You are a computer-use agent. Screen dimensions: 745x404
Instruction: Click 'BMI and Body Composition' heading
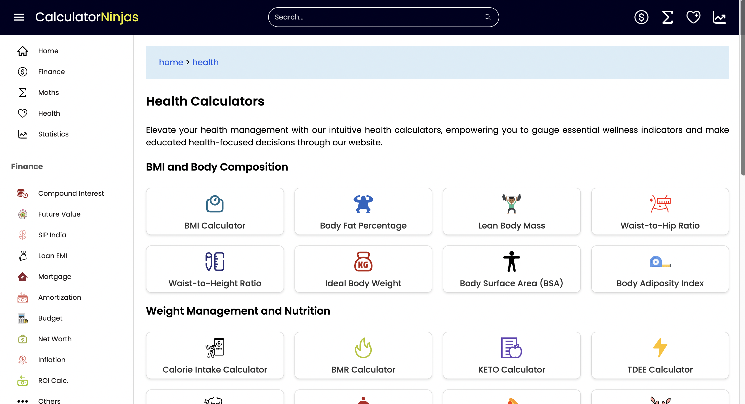pyautogui.click(x=217, y=167)
